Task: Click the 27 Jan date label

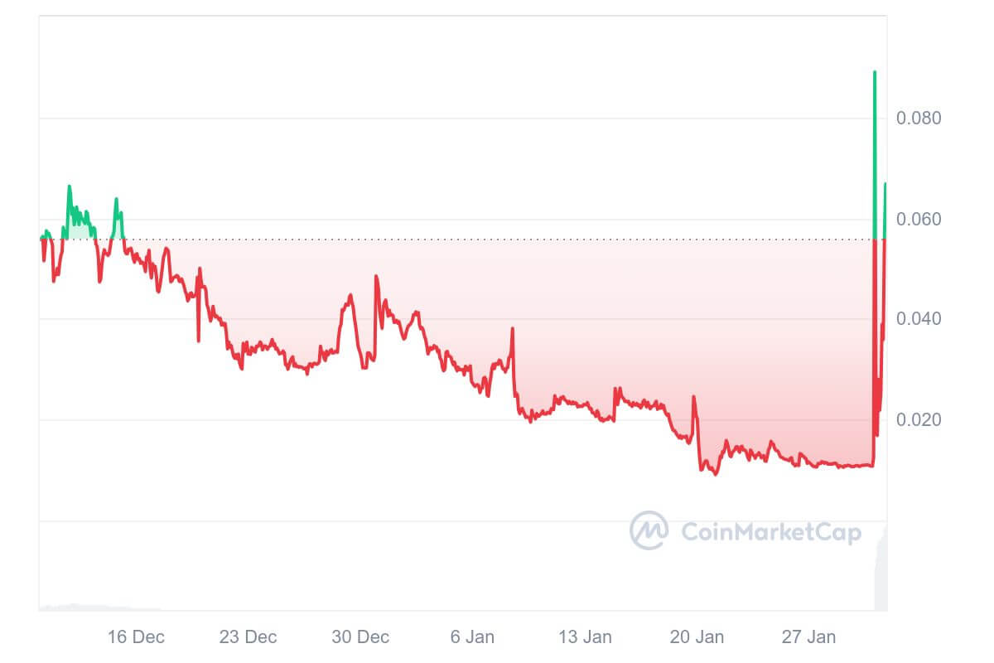Action: coord(809,636)
